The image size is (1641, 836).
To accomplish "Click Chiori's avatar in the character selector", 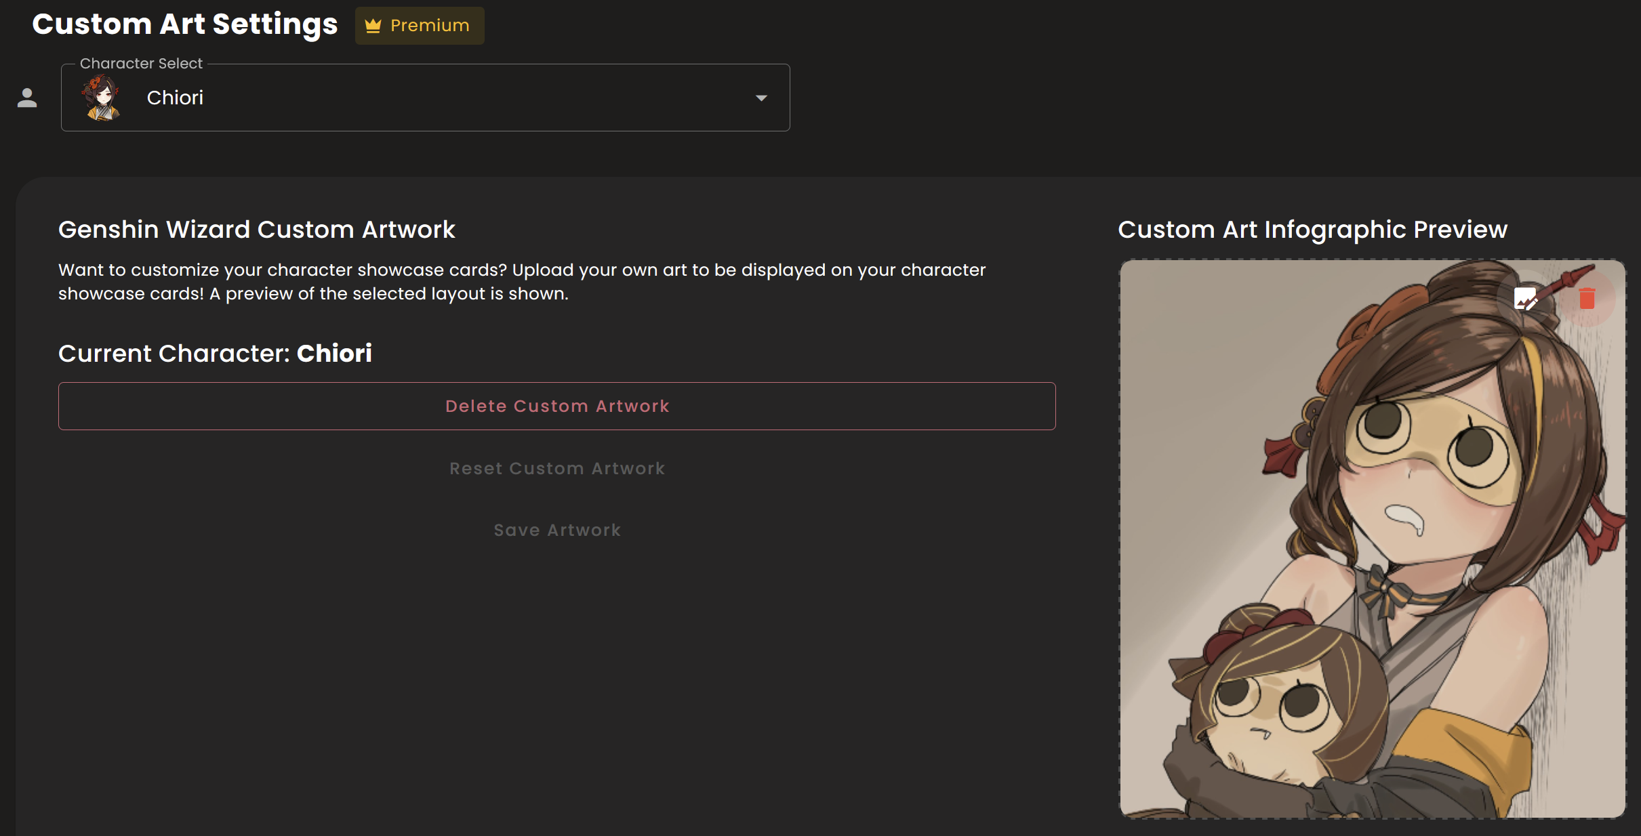I will [x=102, y=98].
